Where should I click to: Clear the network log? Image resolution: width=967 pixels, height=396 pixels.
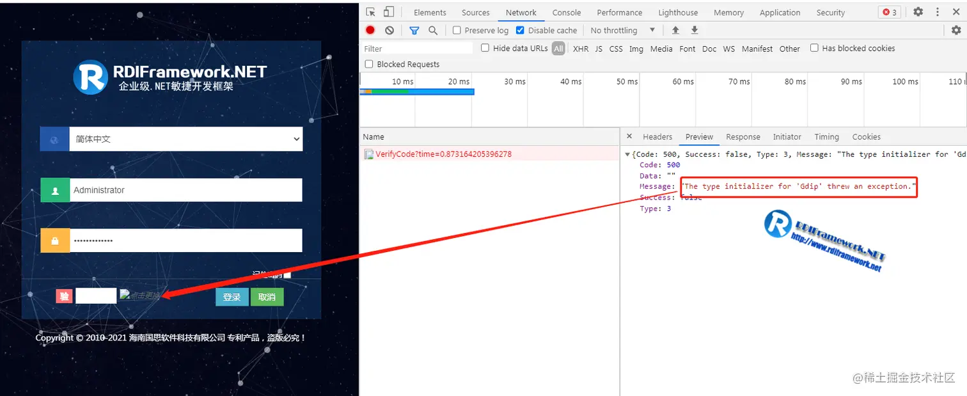389,30
